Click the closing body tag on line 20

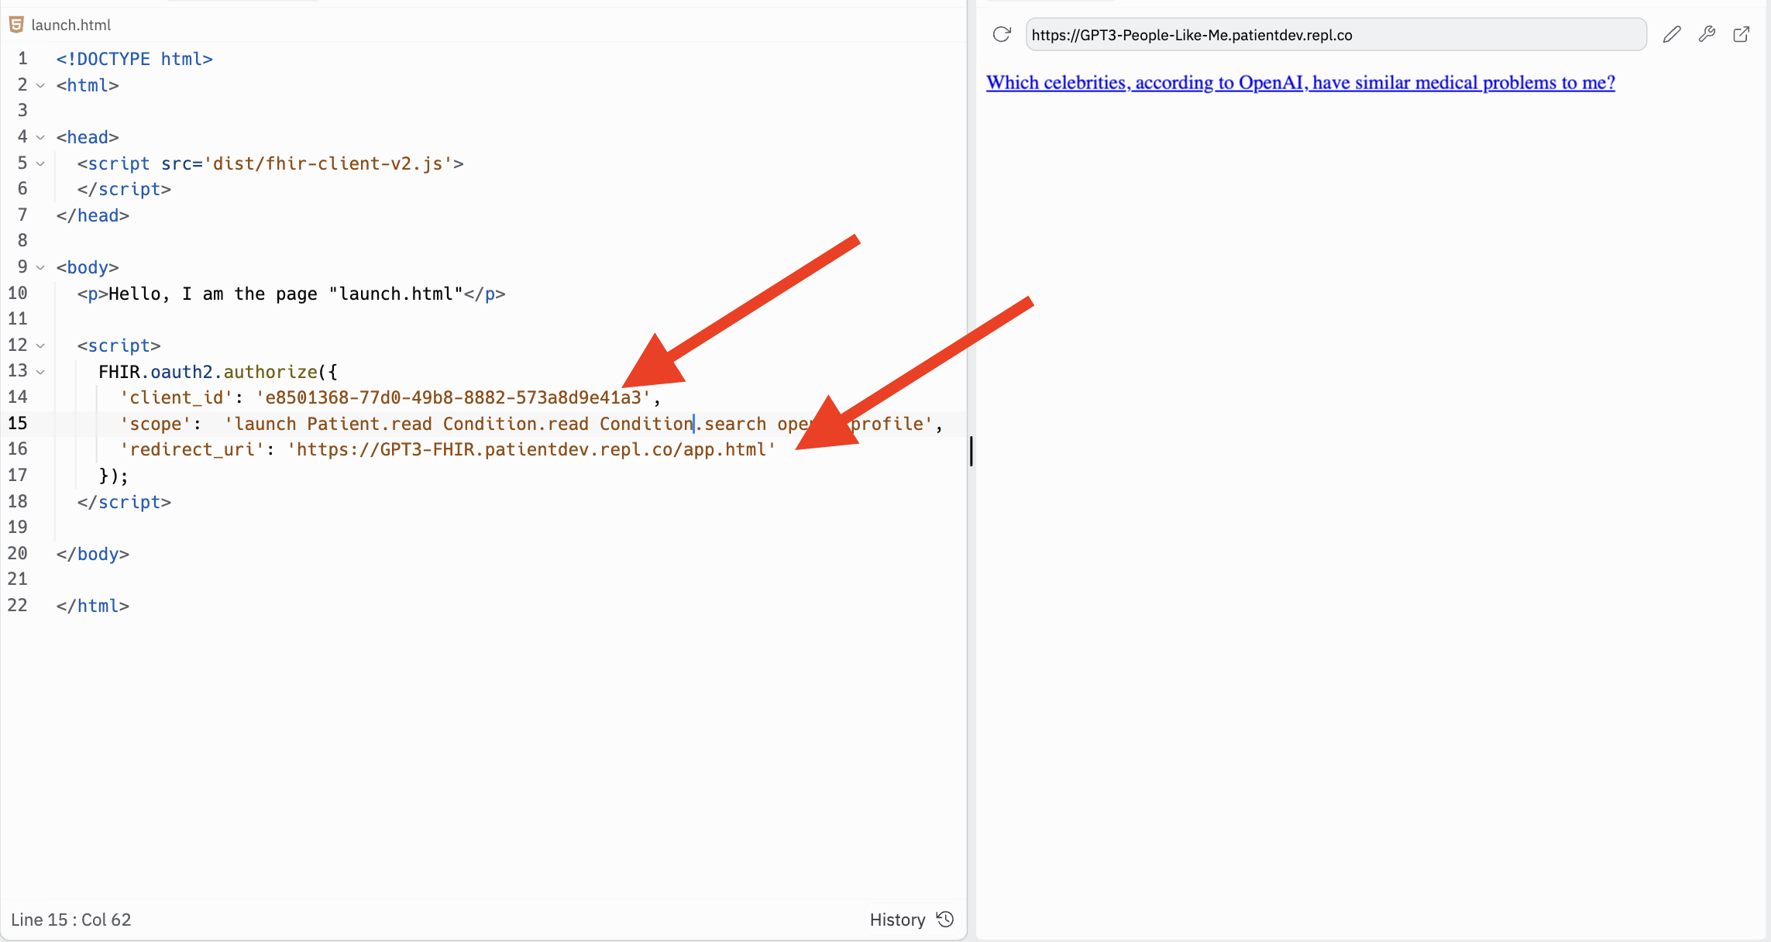(93, 554)
